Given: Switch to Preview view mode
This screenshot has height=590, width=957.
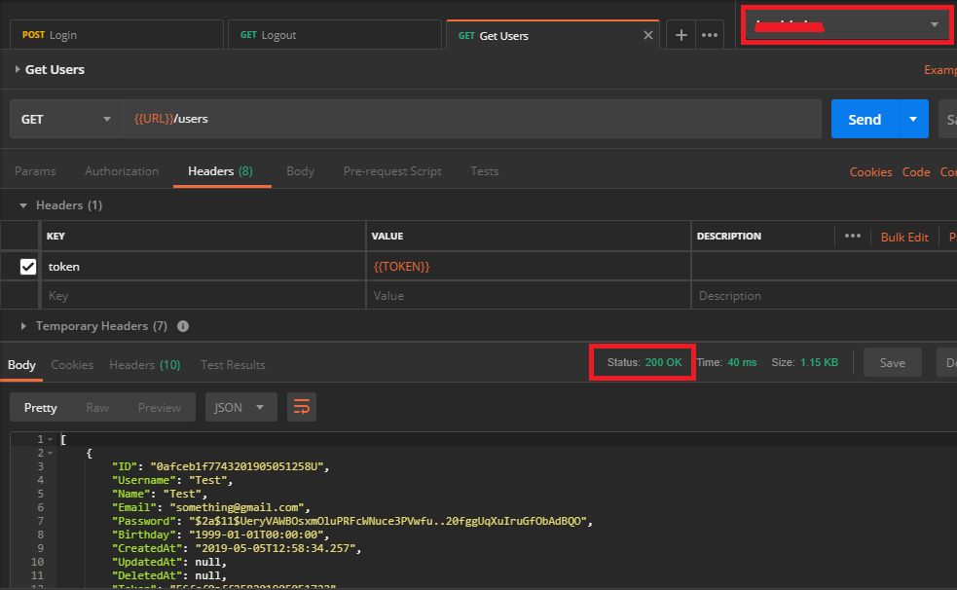Looking at the screenshot, I should [160, 408].
